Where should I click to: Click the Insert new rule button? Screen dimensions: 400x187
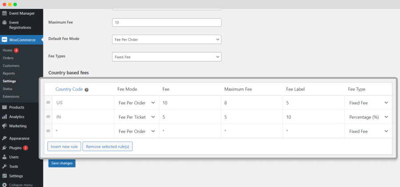pos(64,146)
